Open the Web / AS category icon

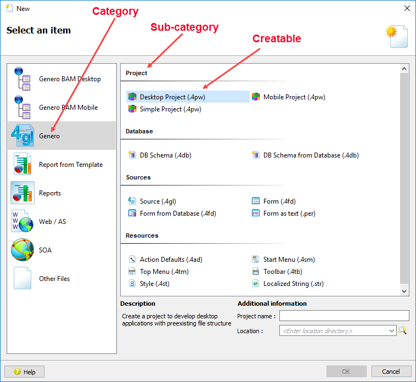(x=23, y=222)
